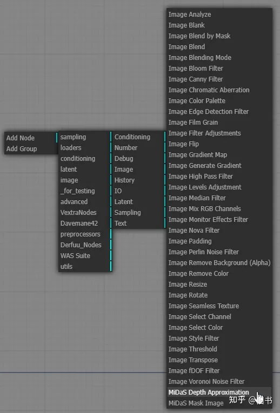Add Image Select Channel node
The width and height of the screenshot is (280, 413).
219,317
